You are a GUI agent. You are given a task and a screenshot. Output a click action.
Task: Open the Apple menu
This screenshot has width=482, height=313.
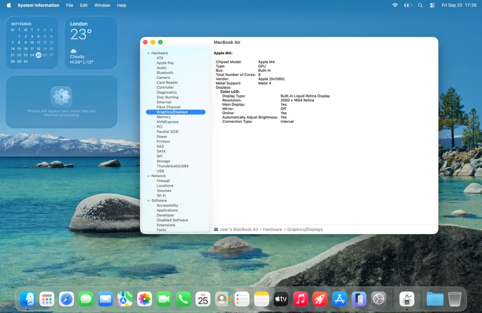pos(9,5)
